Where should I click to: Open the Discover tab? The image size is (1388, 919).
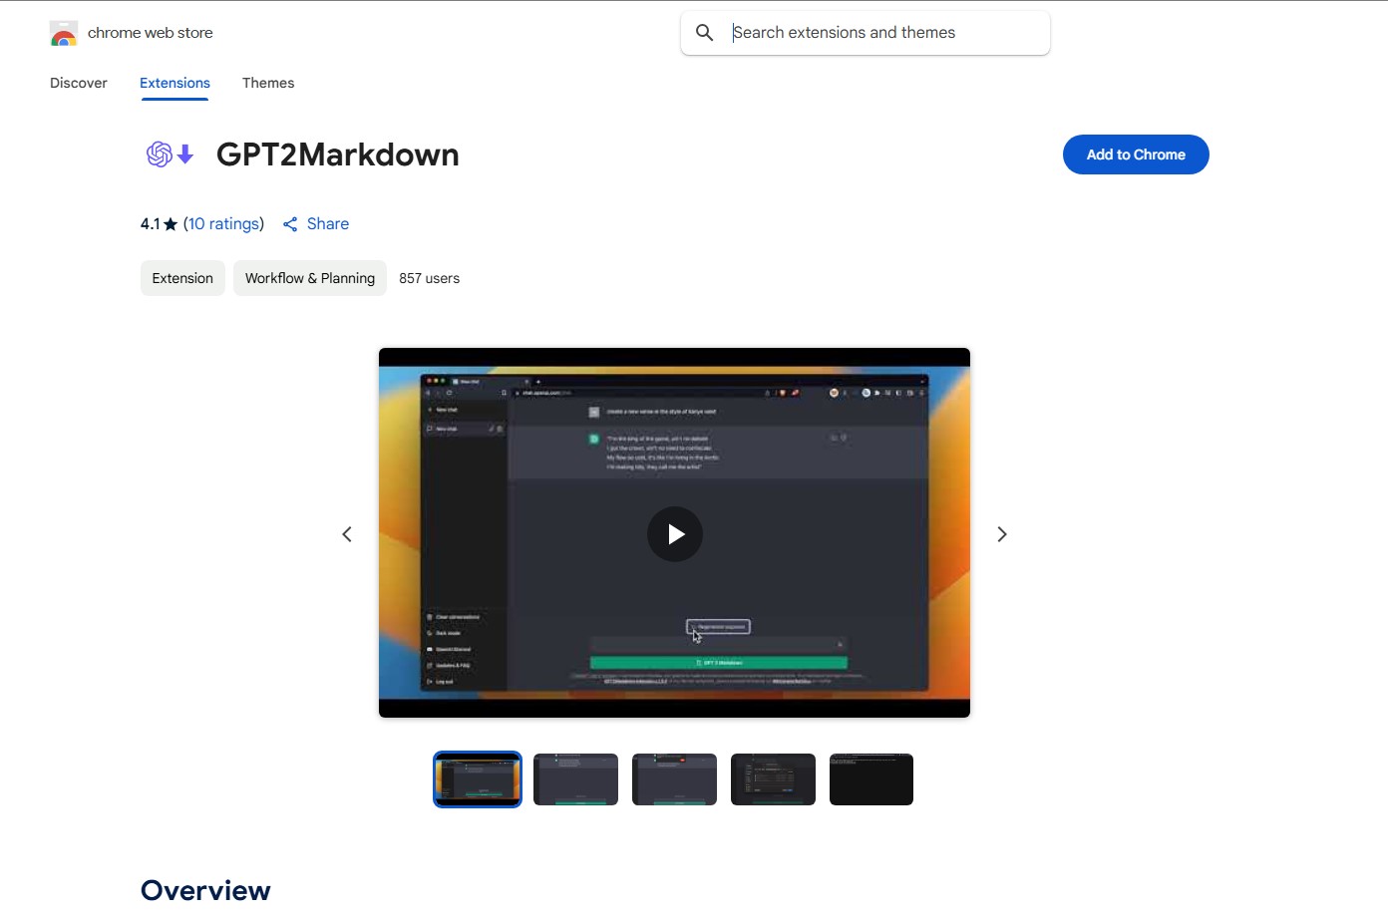click(x=79, y=83)
